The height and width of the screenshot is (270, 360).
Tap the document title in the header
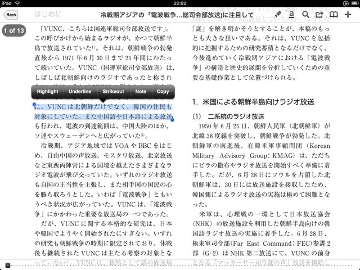(x=177, y=15)
